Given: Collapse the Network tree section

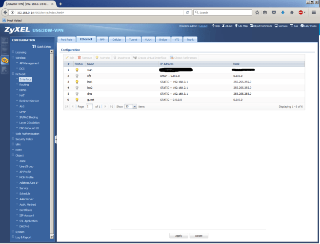Looking at the screenshot, I should (x=13, y=74).
